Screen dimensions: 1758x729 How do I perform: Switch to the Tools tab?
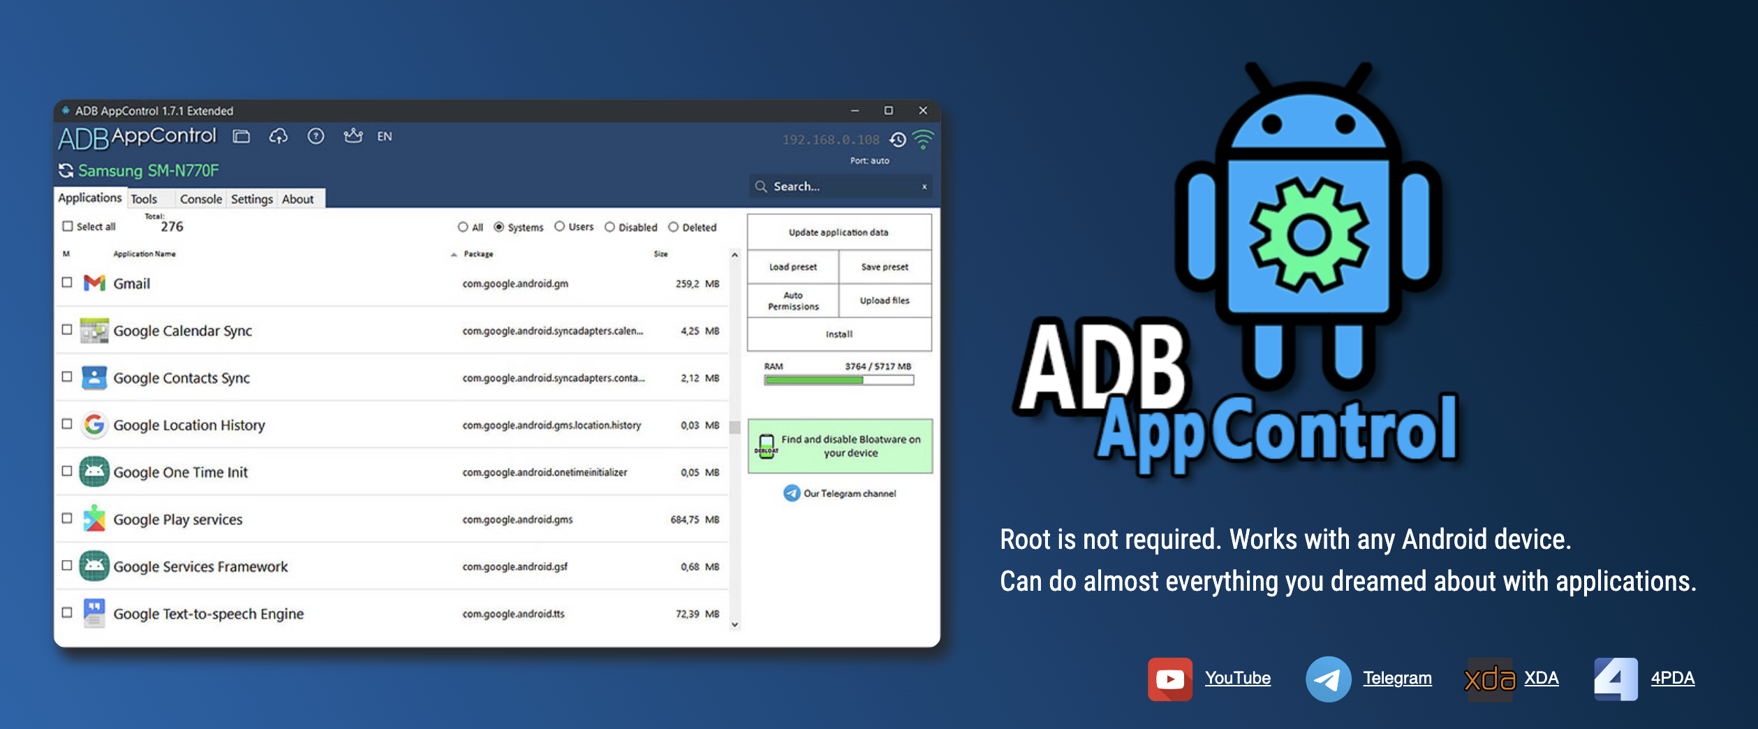tap(144, 199)
